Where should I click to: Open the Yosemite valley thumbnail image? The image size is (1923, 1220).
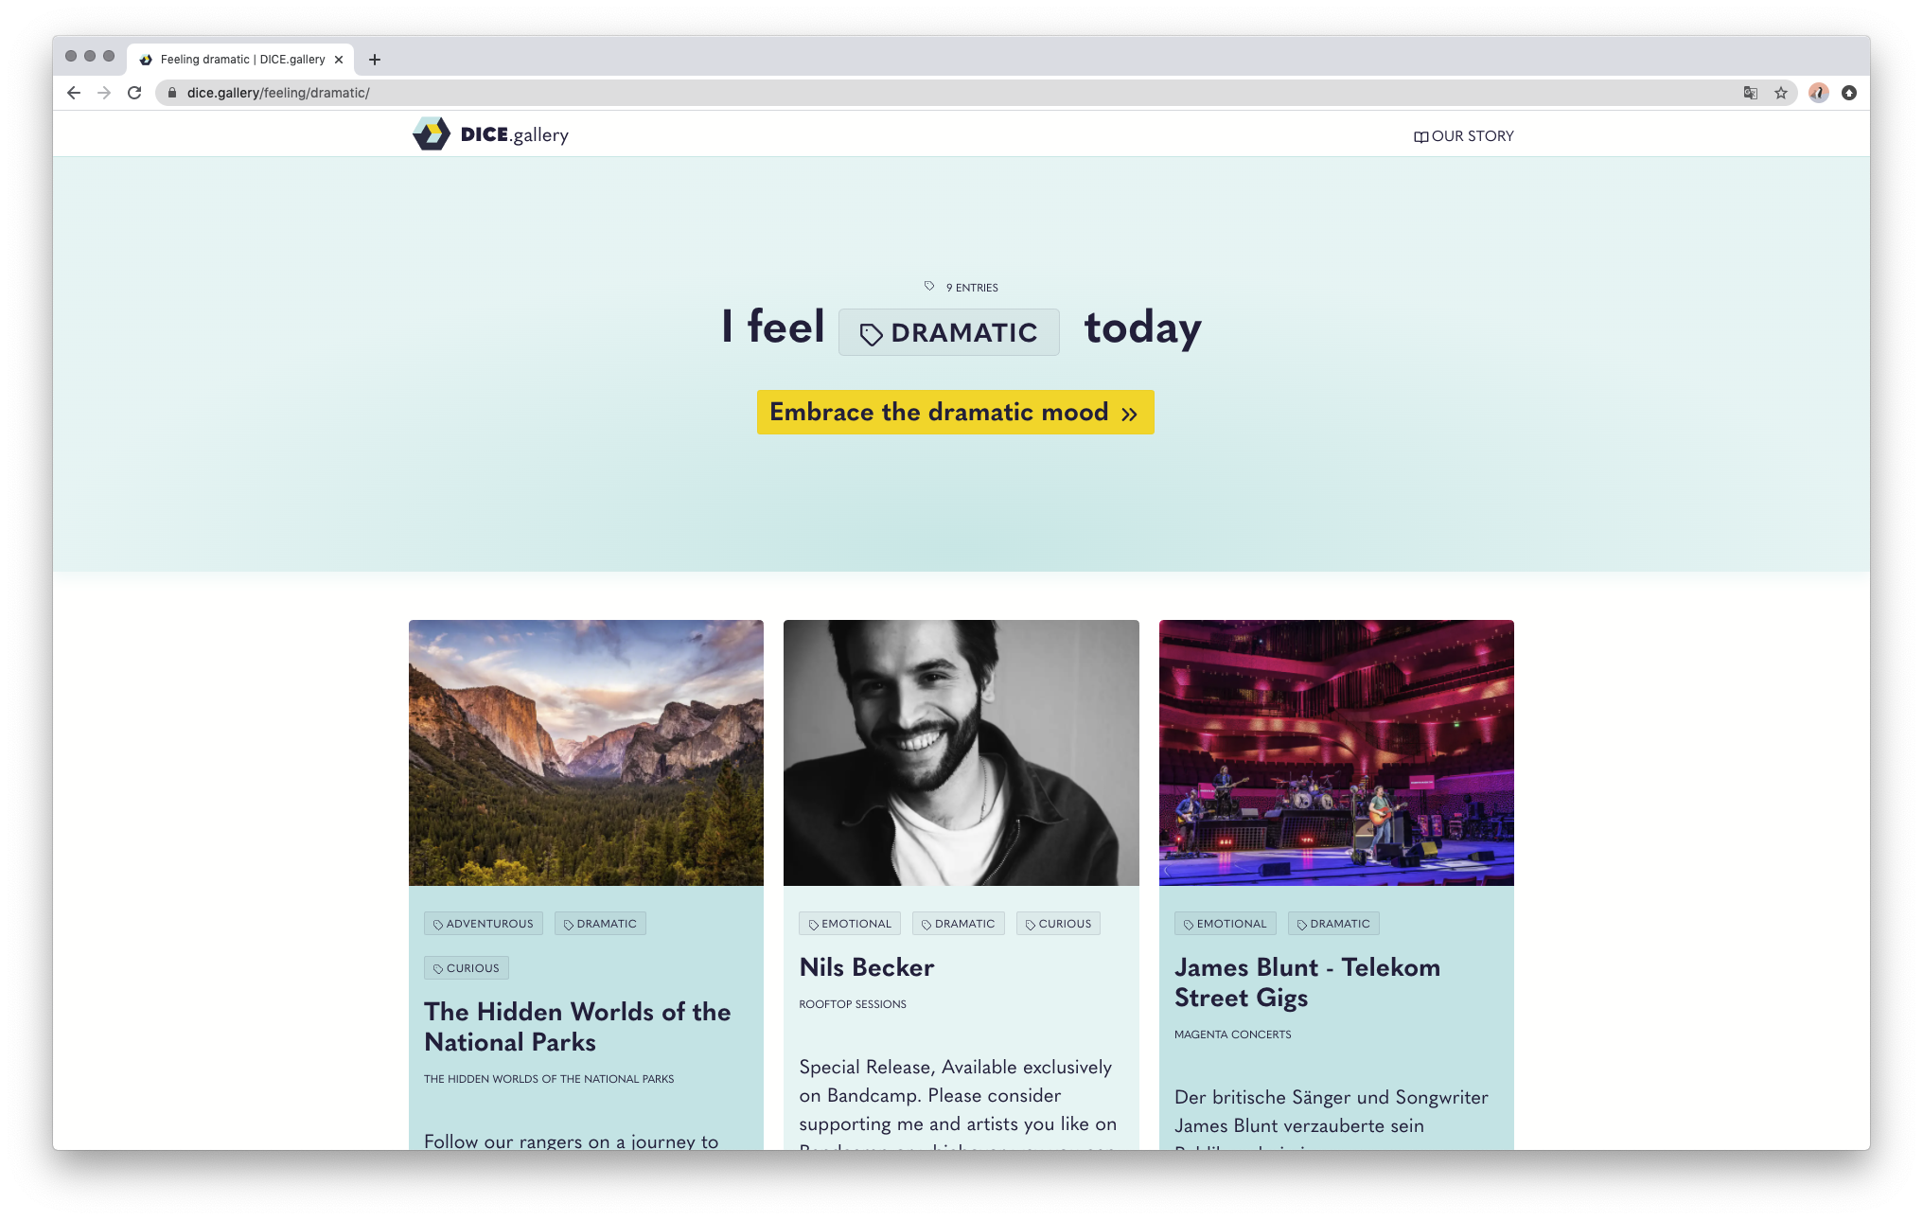[586, 752]
